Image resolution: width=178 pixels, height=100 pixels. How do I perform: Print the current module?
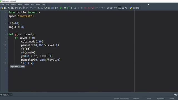[16, 8]
